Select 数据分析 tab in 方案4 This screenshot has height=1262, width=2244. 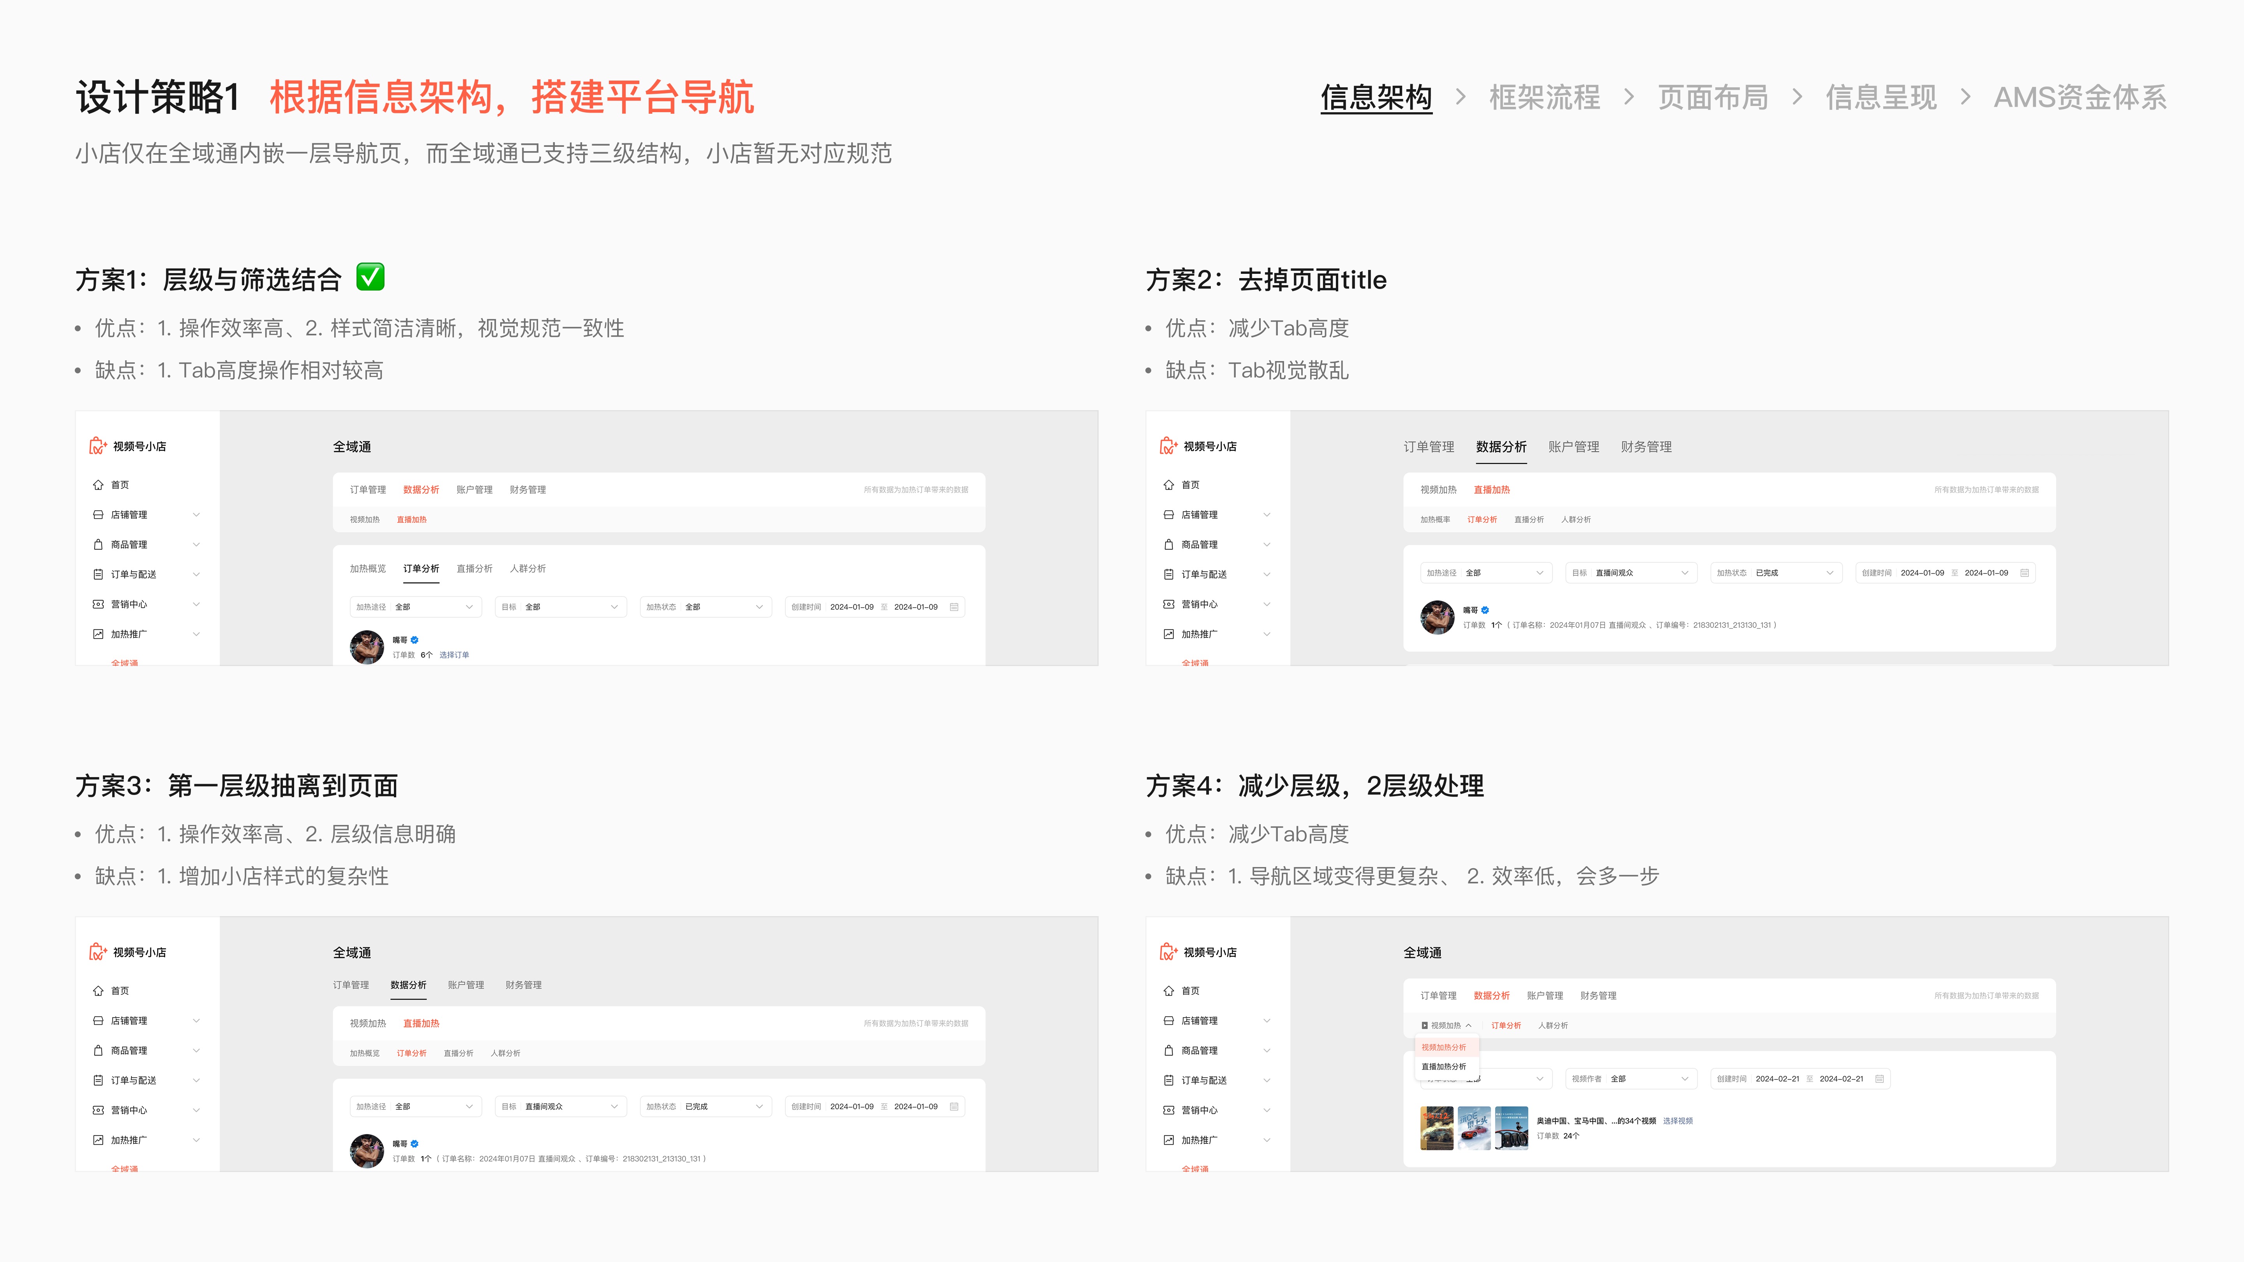1491,996
